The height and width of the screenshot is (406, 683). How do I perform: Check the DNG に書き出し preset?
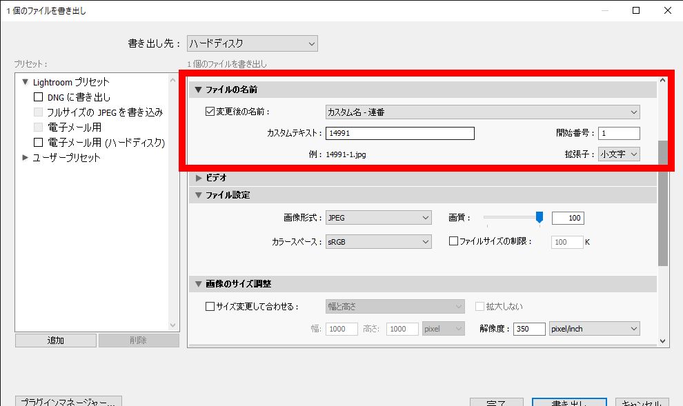39,97
